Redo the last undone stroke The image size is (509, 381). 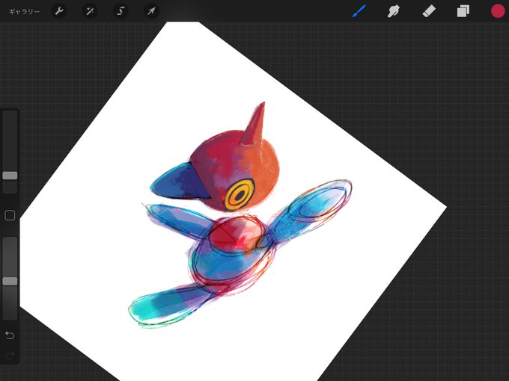10,356
